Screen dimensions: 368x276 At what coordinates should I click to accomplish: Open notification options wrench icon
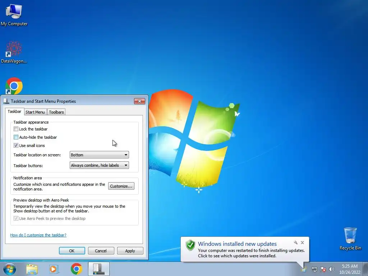point(296,243)
